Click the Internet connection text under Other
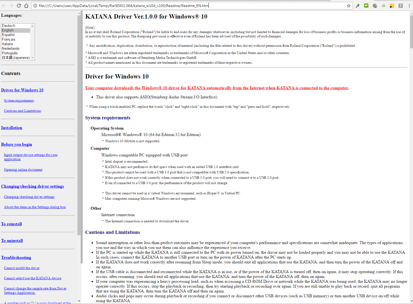The height and width of the screenshot is (304, 413). tap(118, 215)
